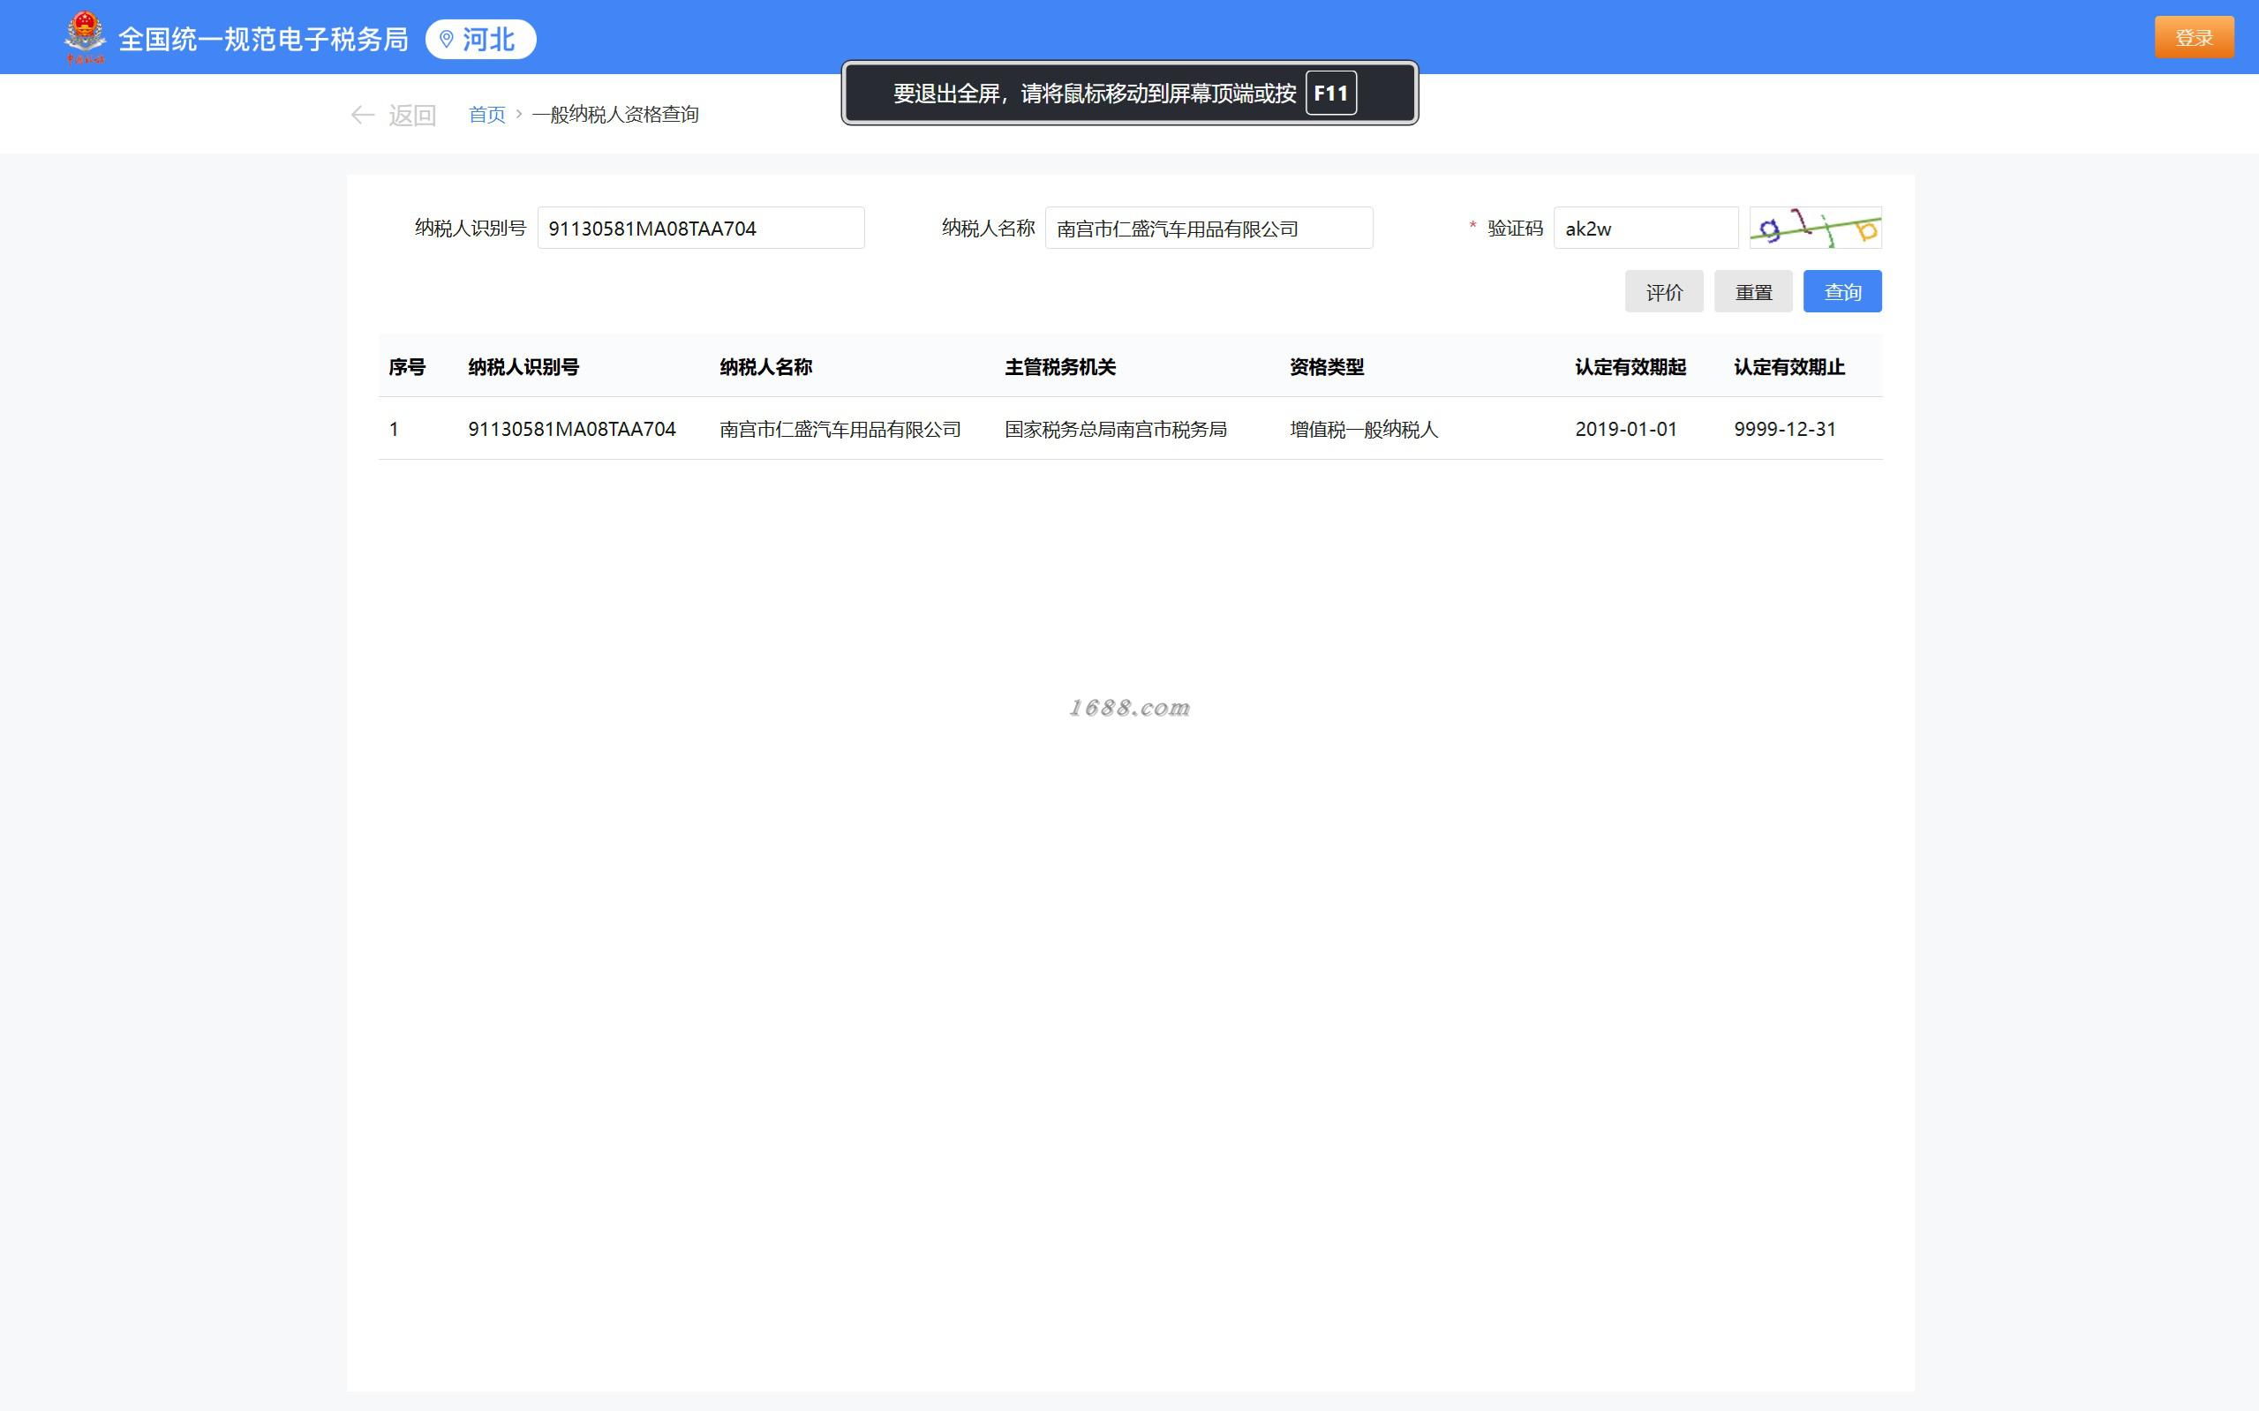This screenshot has width=2259, height=1411.
Task: Click the back arrow icon beside 返回
Action: coord(362,115)
